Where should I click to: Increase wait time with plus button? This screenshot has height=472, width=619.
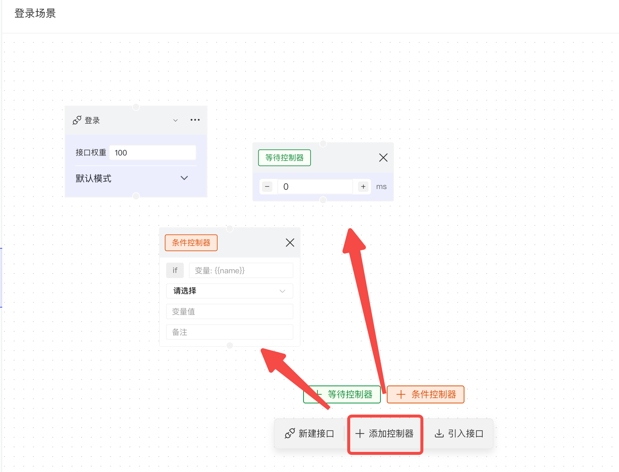coord(363,186)
